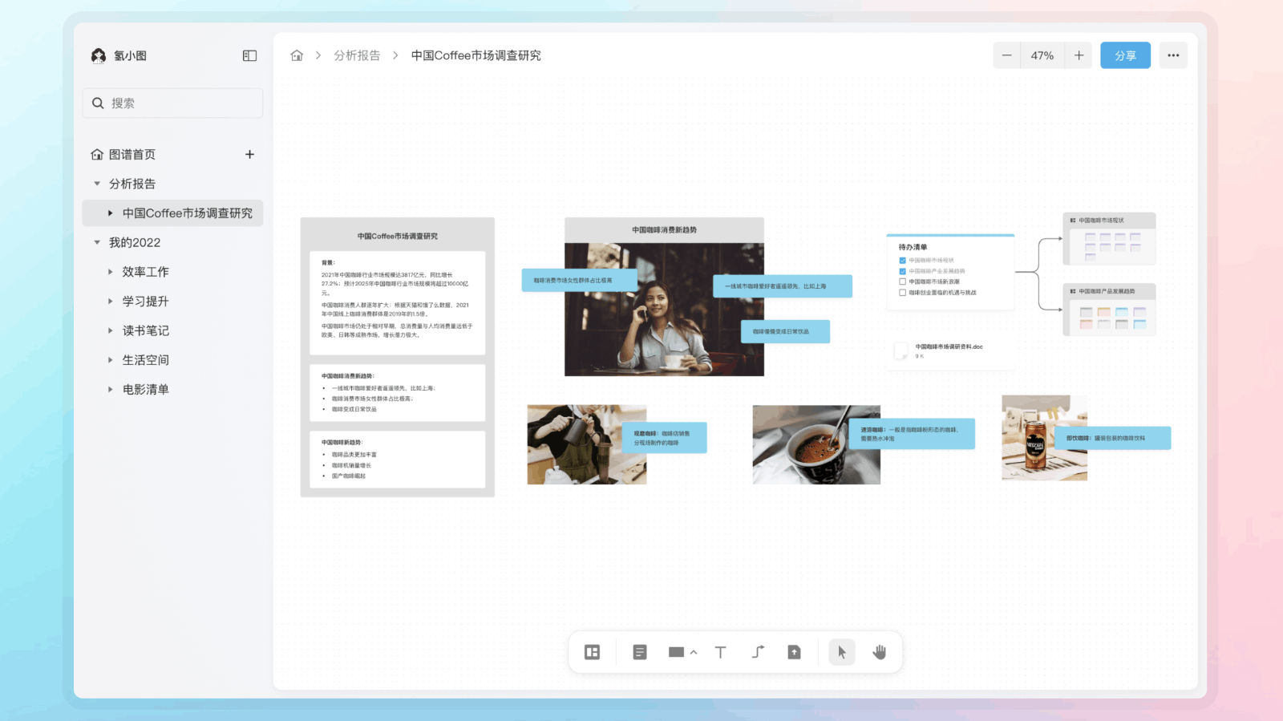Open the 读书笔记 sidebar item

click(145, 330)
